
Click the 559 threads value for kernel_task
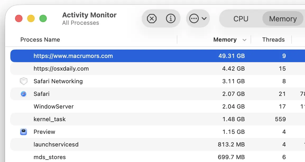tap(280, 119)
